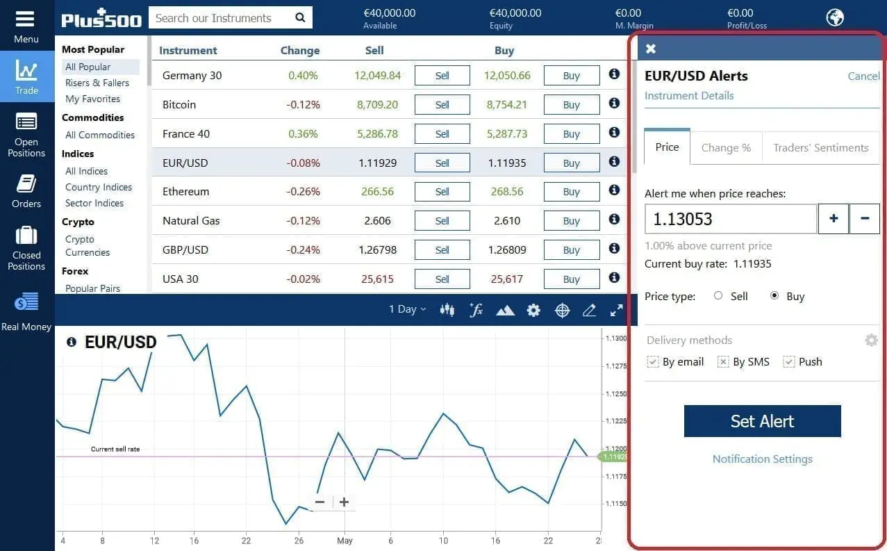Viewport: 887px width, 551px height.
Task: Open the fx indicators tool
Action: [476, 310]
